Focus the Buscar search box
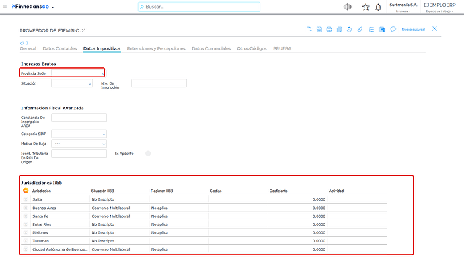 pyautogui.click(x=199, y=7)
